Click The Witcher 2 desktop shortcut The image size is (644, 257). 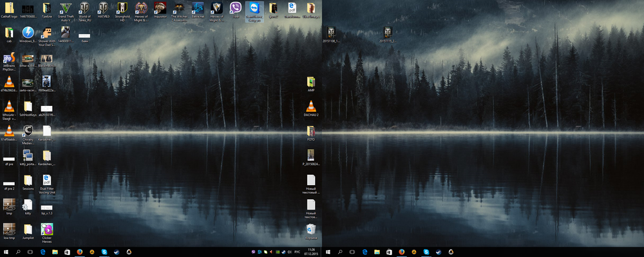point(179,9)
